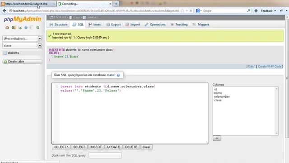Click the database icon before class breadcrumb
The image size is (289, 163).
coord(70,18)
